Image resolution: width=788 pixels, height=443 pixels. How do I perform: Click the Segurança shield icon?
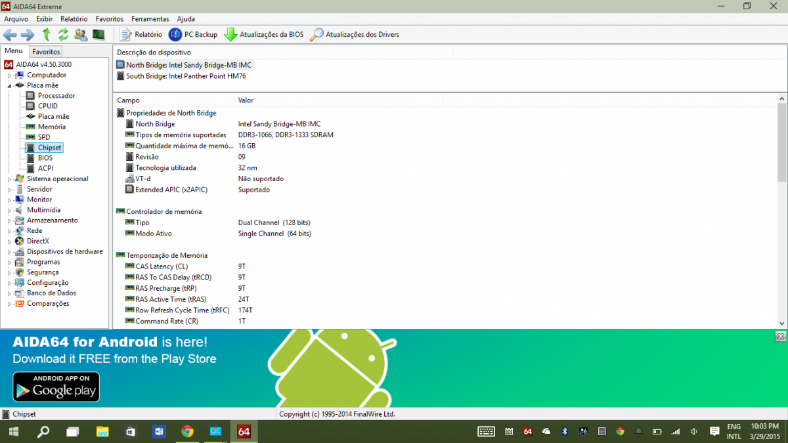click(20, 272)
